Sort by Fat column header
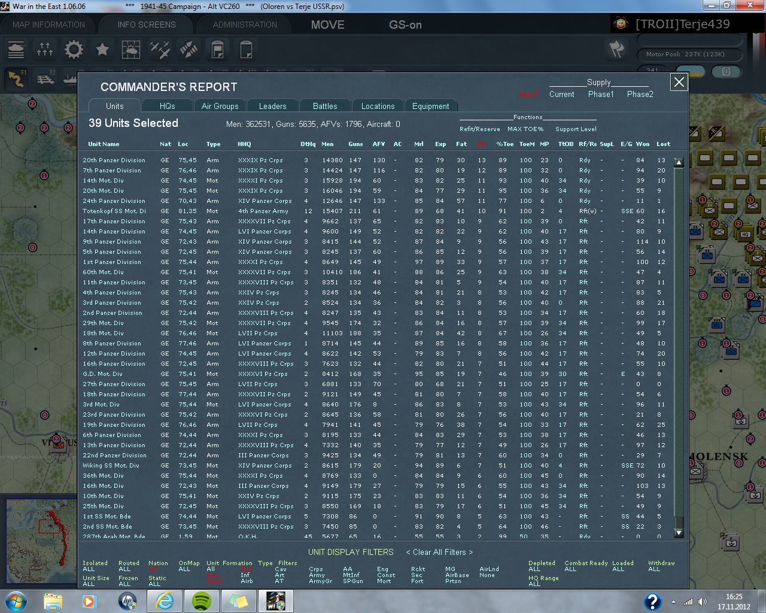The image size is (766, 613). (461, 144)
